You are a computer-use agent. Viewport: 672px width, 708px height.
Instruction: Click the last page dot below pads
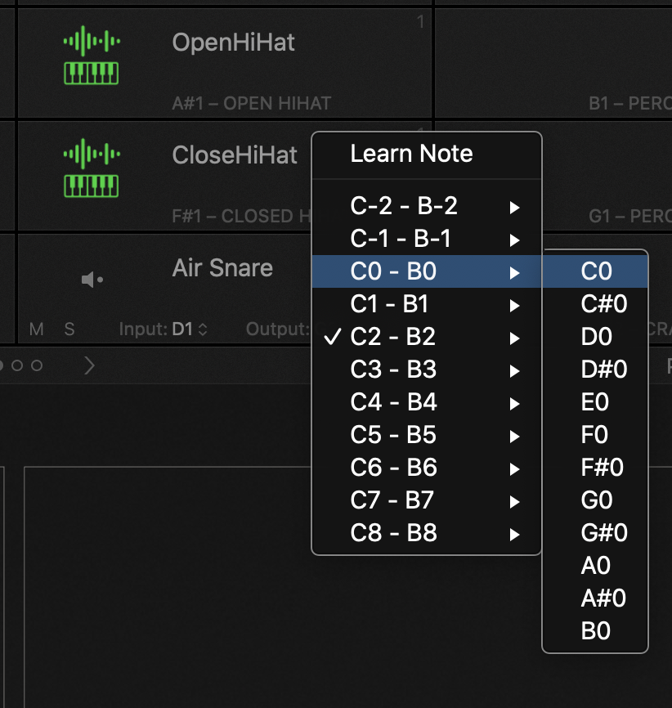click(x=37, y=365)
